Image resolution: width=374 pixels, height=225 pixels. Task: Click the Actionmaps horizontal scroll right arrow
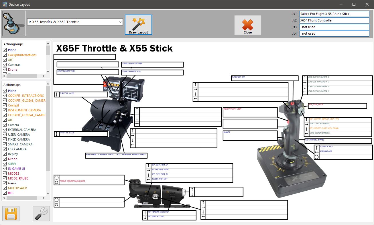[43, 198]
